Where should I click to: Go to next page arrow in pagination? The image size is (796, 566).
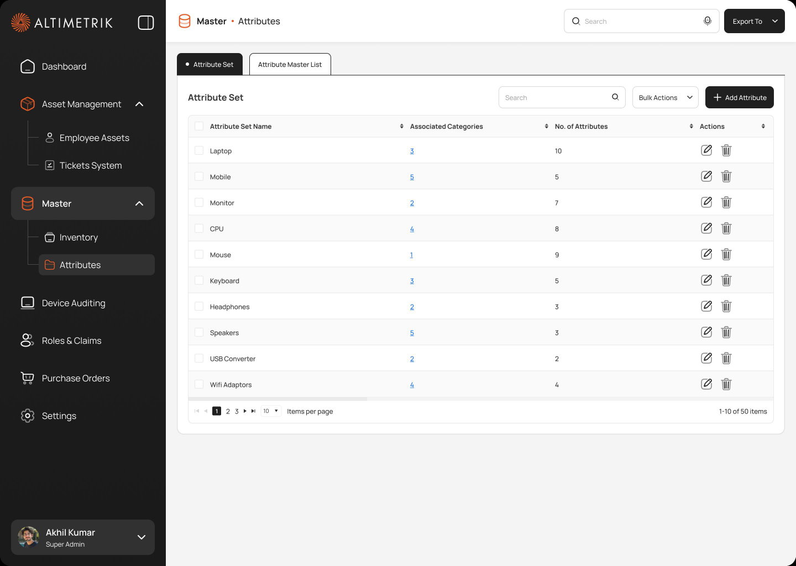coord(245,411)
